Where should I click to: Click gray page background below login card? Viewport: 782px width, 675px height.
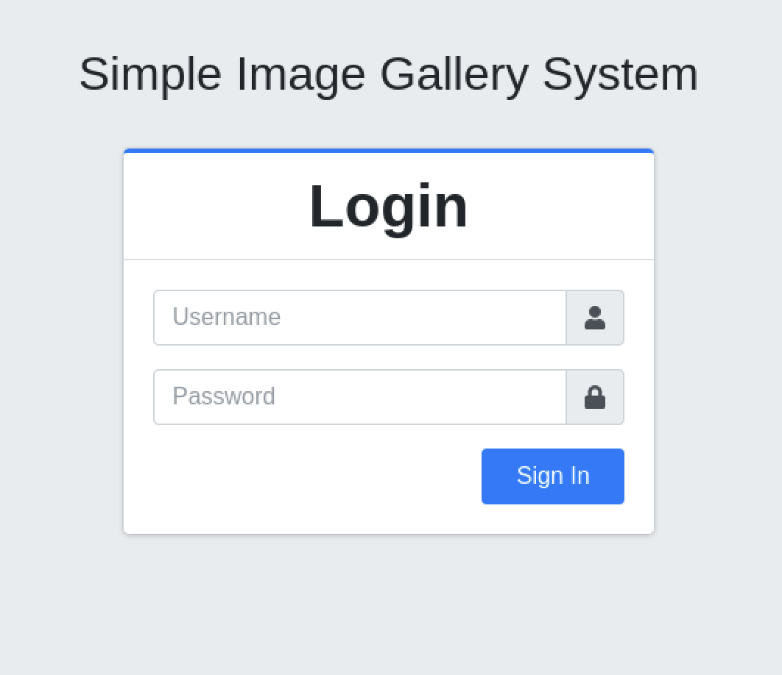(389, 603)
